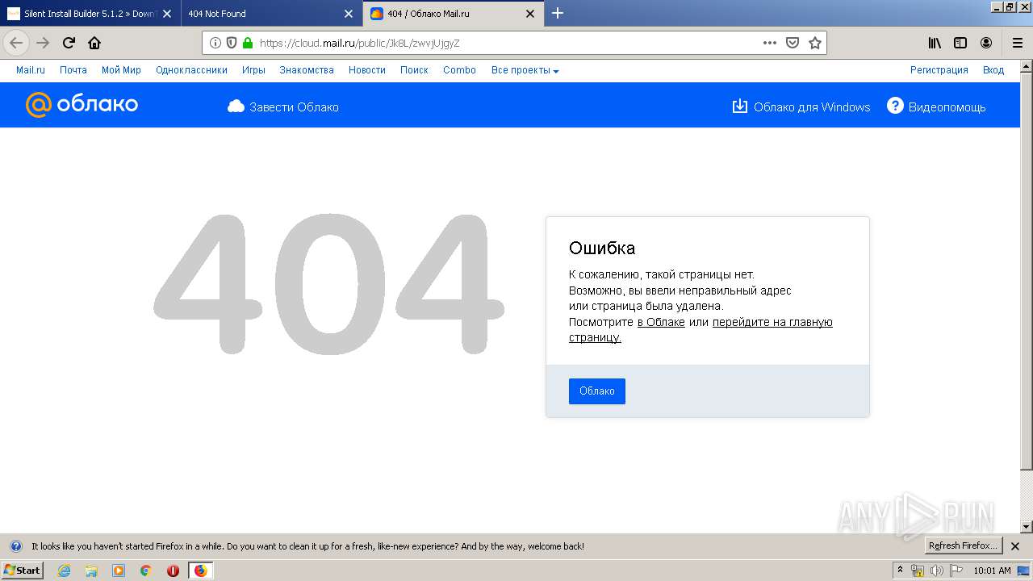The width and height of the screenshot is (1033, 581).
Task: Open tracking protection shield icon
Action: click(x=232, y=43)
